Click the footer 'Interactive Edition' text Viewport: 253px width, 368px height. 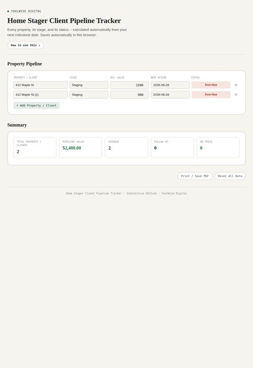pyautogui.click(x=142, y=194)
